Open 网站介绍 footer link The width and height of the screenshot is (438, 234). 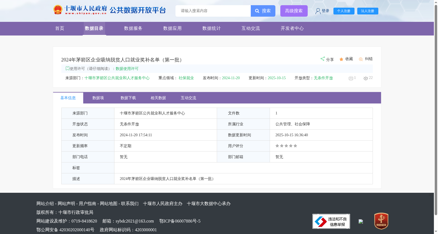(45, 204)
